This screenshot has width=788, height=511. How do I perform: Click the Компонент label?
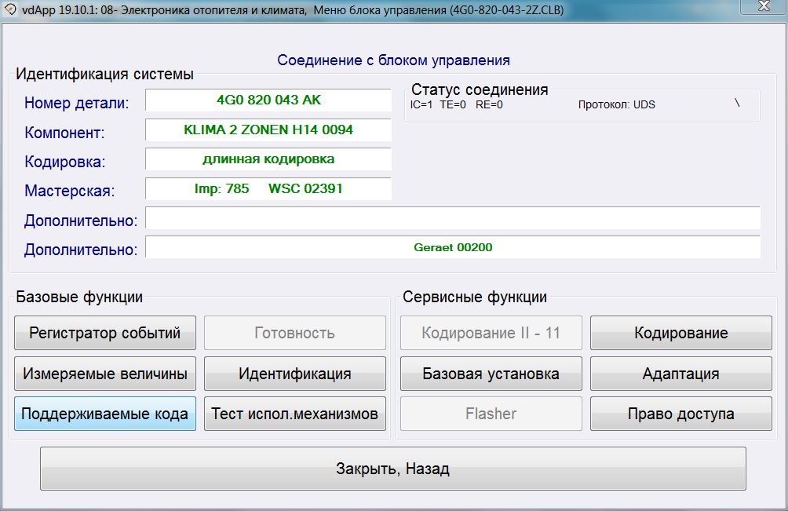[64, 133]
